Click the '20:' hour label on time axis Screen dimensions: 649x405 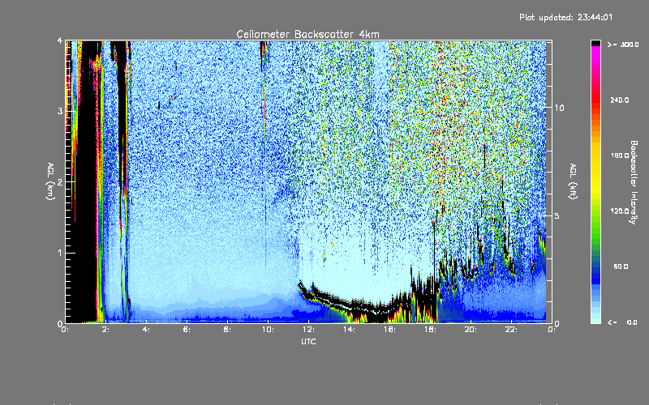(x=471, y=330)
